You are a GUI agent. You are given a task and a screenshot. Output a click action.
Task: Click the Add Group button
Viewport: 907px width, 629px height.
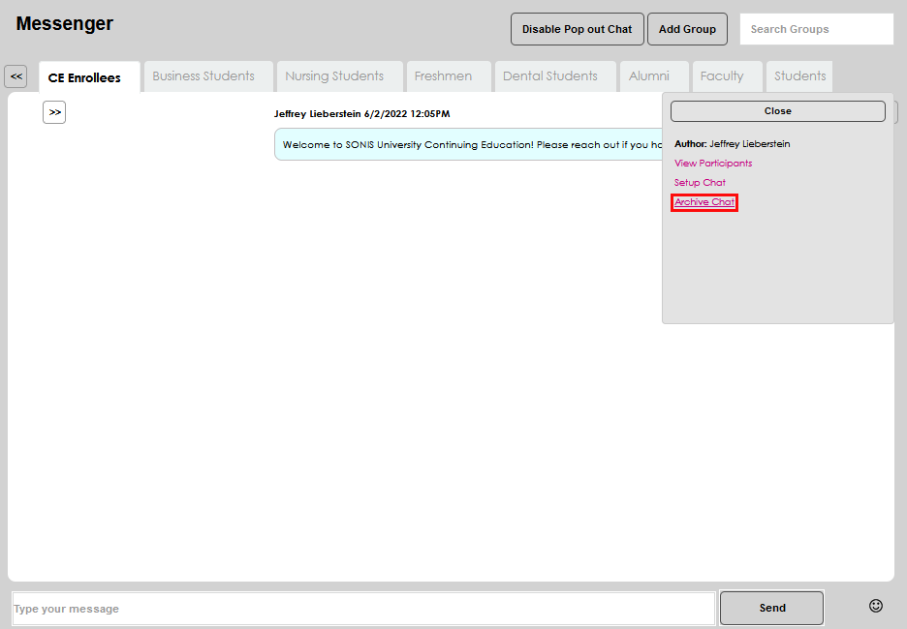[x=687, y=29]
